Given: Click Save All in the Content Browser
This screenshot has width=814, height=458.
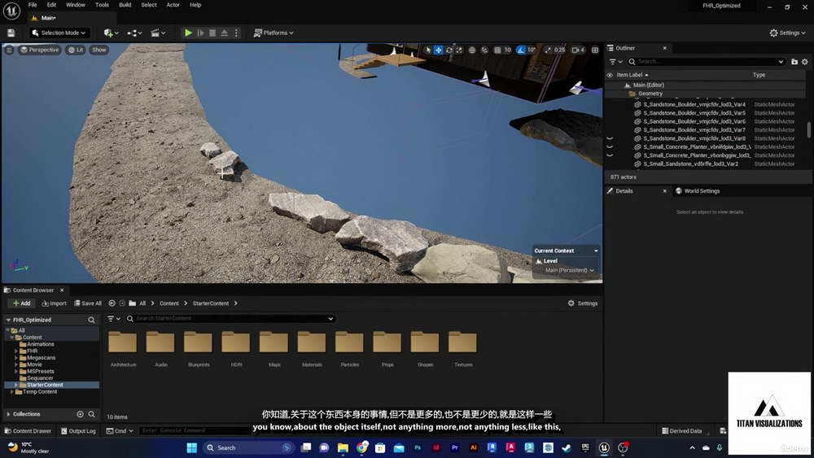Looking at the screenshot, I should pyautogui.click(x=88, y=303).
